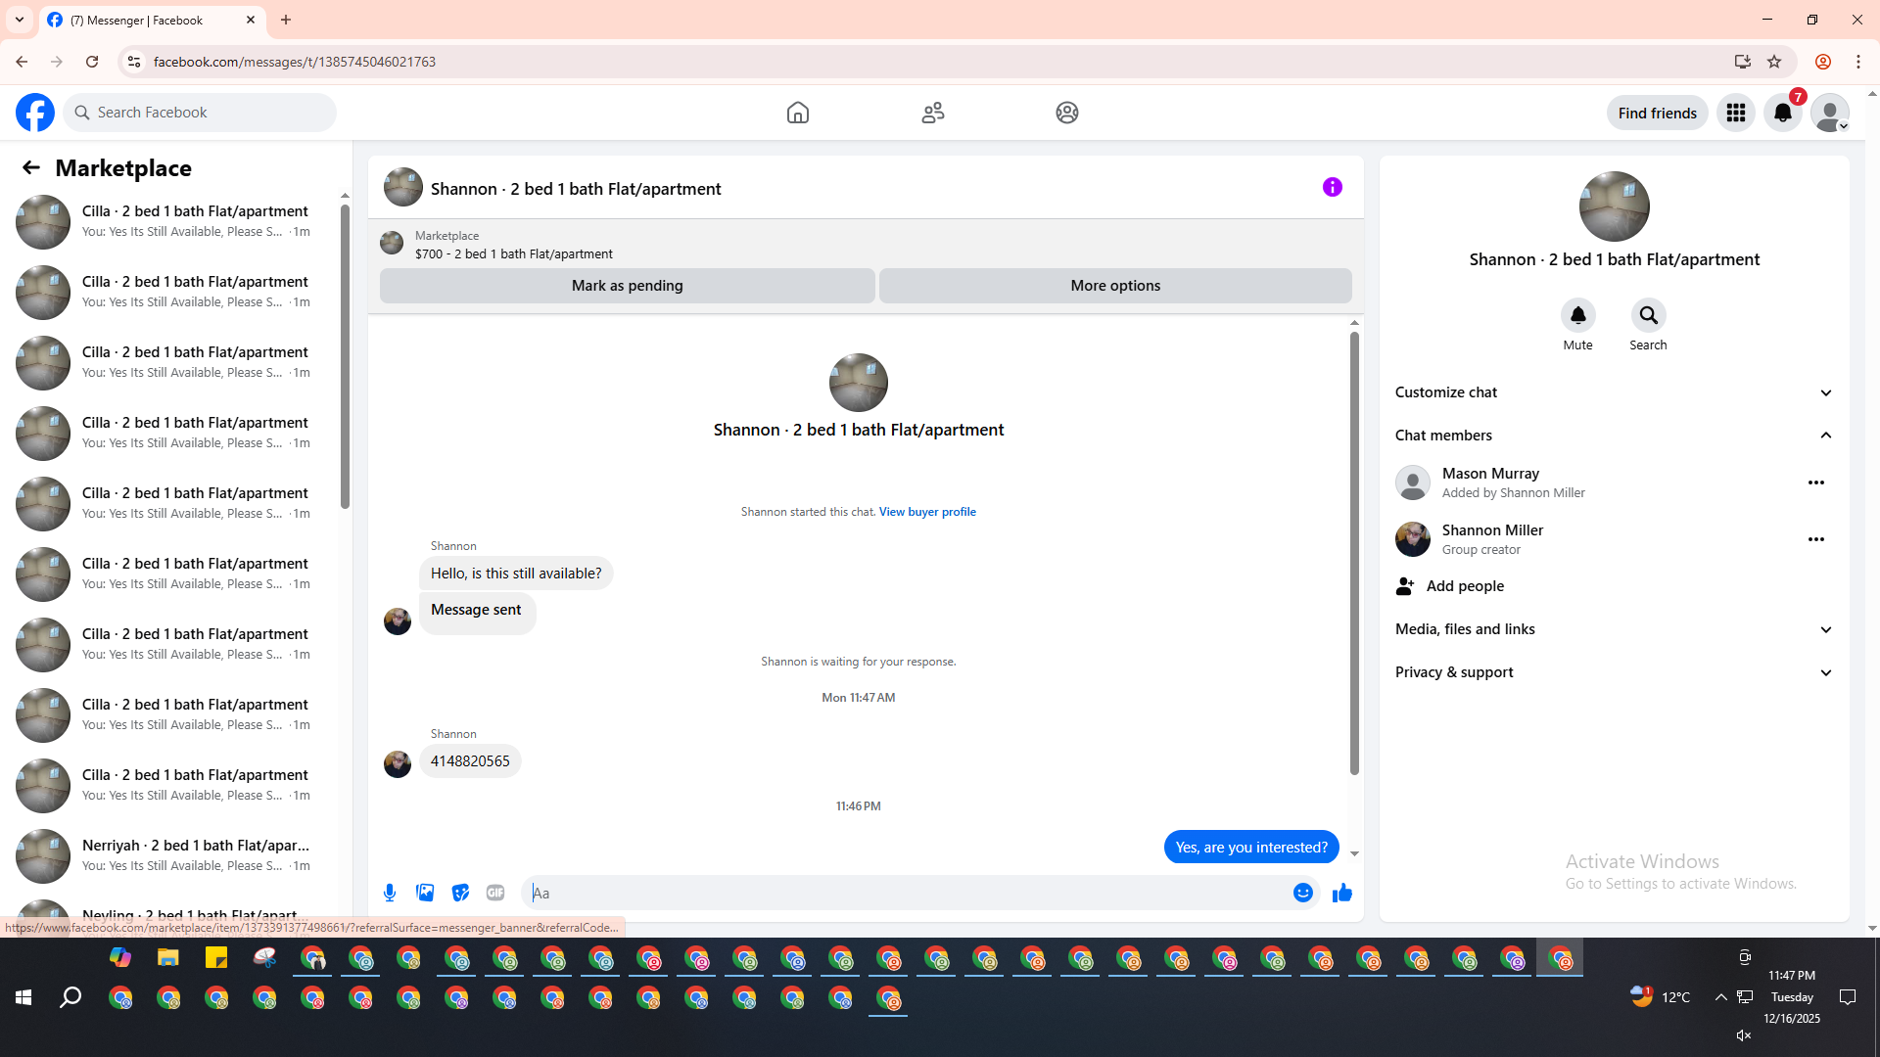Viewport: 1880px width, 1057px height.
Task: Open Windows Start menu
Action: click(x=23, y=997)
